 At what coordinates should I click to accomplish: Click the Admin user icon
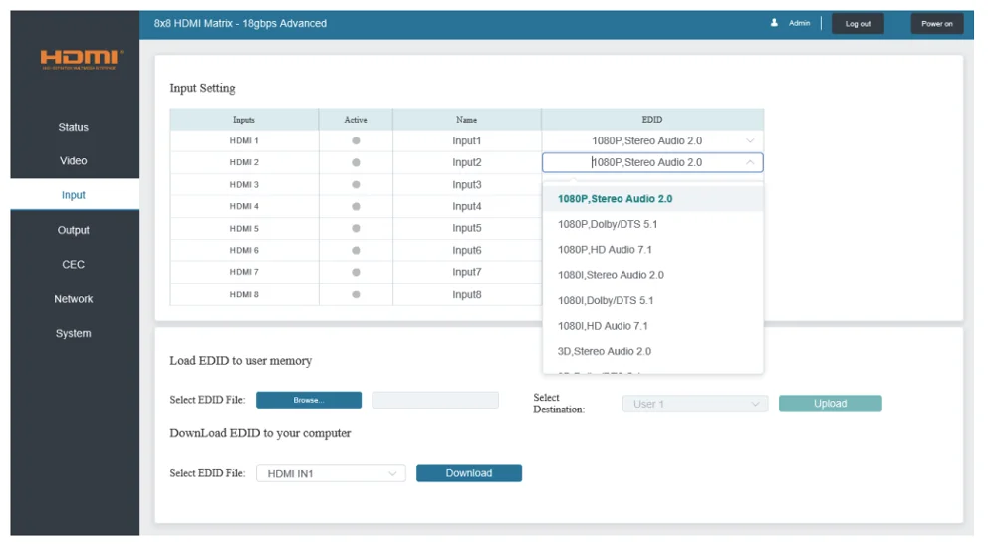pos(774,23)
